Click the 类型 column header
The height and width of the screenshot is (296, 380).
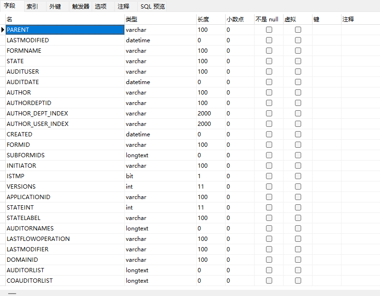coord(161,19)
